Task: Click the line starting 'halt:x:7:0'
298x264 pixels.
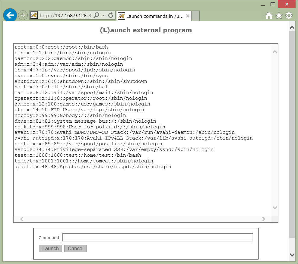Action: point(63,87)
